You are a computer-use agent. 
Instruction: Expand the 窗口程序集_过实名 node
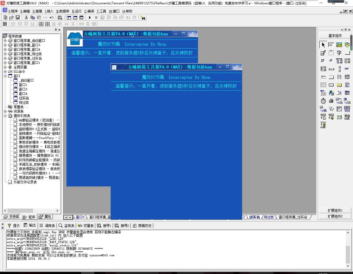pyautogui.click(x=5, y=58)
